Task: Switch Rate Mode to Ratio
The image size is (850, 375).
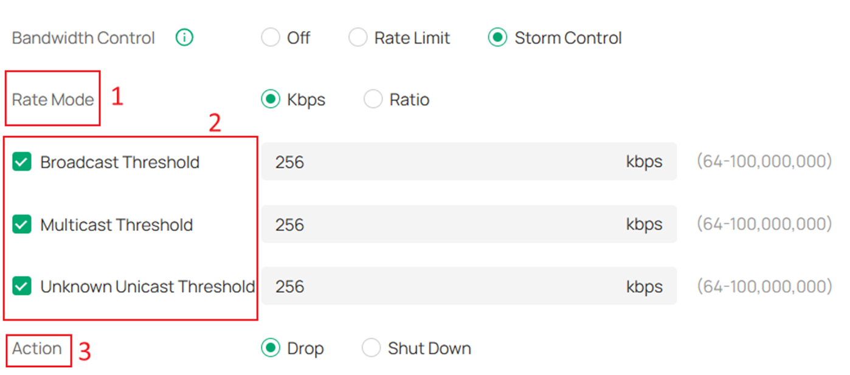Action: (x=373, y=98)
